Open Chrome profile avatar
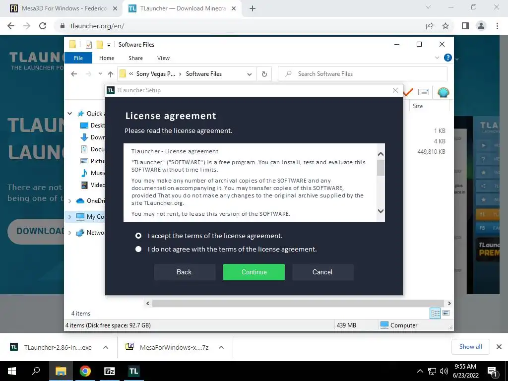This screenshot has height=381, width=508. point(481,26)
